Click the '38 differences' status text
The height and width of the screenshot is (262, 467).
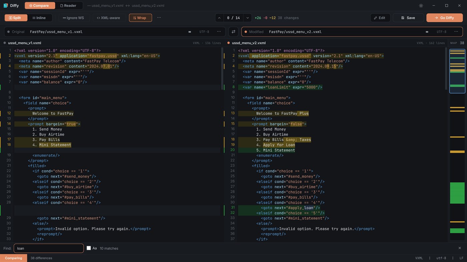tap(41, 258)
